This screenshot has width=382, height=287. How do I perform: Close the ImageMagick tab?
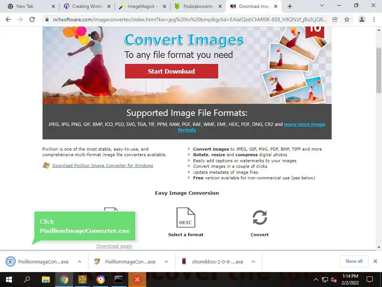[x=165, y=6]
